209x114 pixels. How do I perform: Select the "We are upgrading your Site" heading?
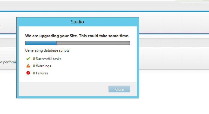[x=77, y=36]
